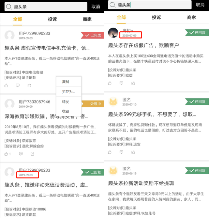
Task: Click 已回复 badge on 趣头条599元够手机 post
Action: click(197, 101)
